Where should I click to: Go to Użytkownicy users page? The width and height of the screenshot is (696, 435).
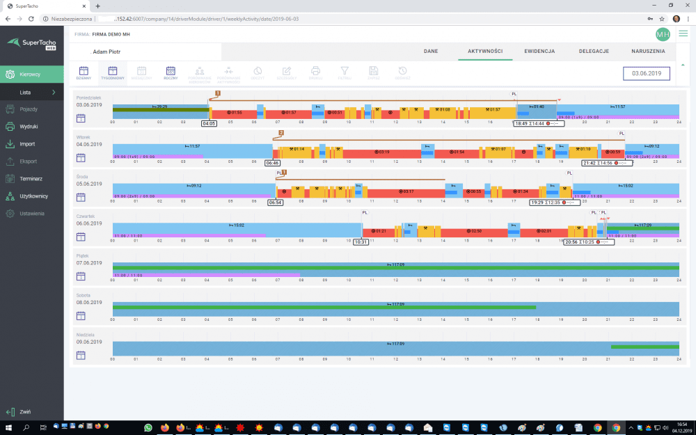click(33, 196)
